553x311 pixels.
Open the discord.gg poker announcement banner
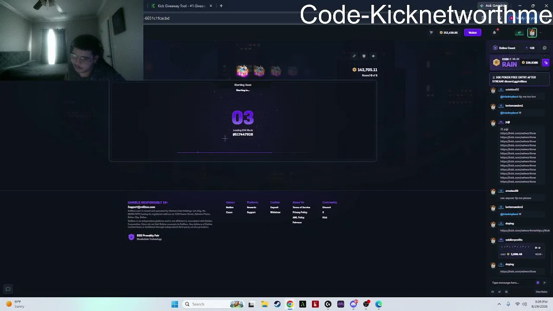point(520,79)
